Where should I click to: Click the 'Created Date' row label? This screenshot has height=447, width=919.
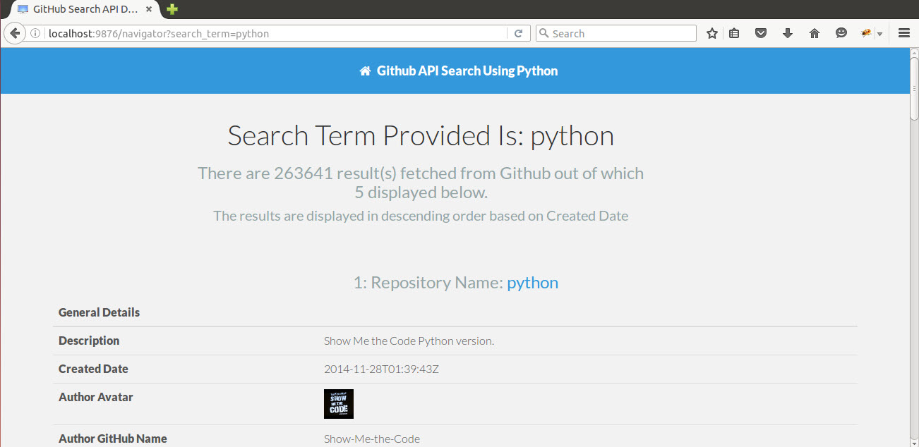93,369
